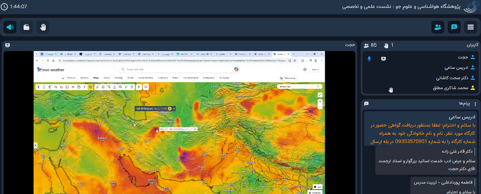Viewport: 481px width, 194px height.
Task: Click the map location search field showing Tehran
Action: pyautogui.click(x=299, y=87)
